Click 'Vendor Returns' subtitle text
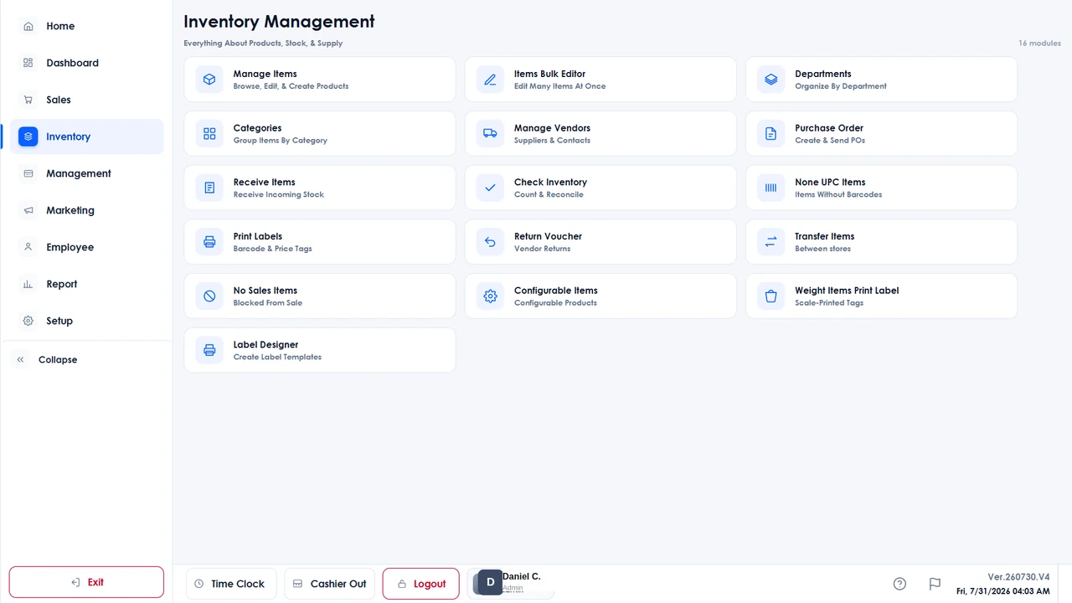This screenshot has width=1072, height=603. click(542, 249)
